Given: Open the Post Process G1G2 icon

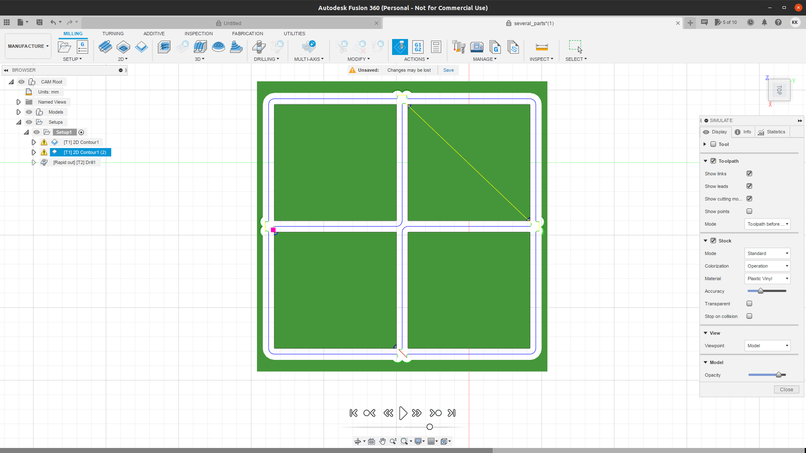Looking at the screenshot, I should (418, 47).
